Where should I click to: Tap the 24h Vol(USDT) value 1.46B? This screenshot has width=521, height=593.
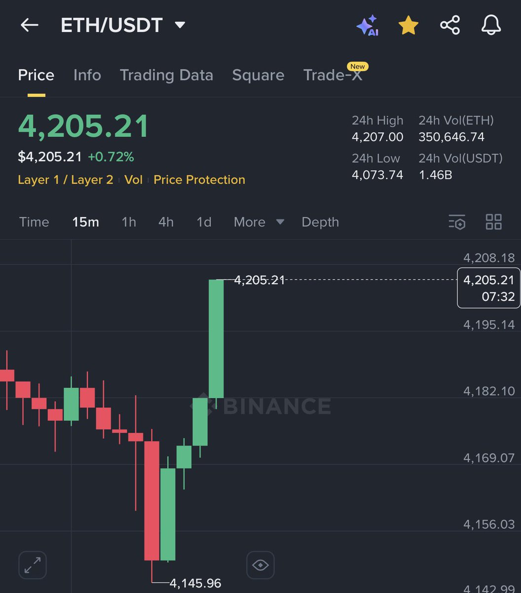pyautogui.click(x=436, y=175)
